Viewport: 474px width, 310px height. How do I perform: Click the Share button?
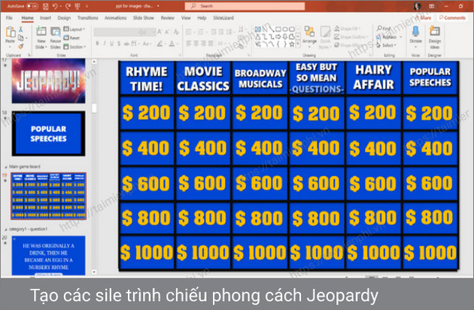click(x=423, y=18)
